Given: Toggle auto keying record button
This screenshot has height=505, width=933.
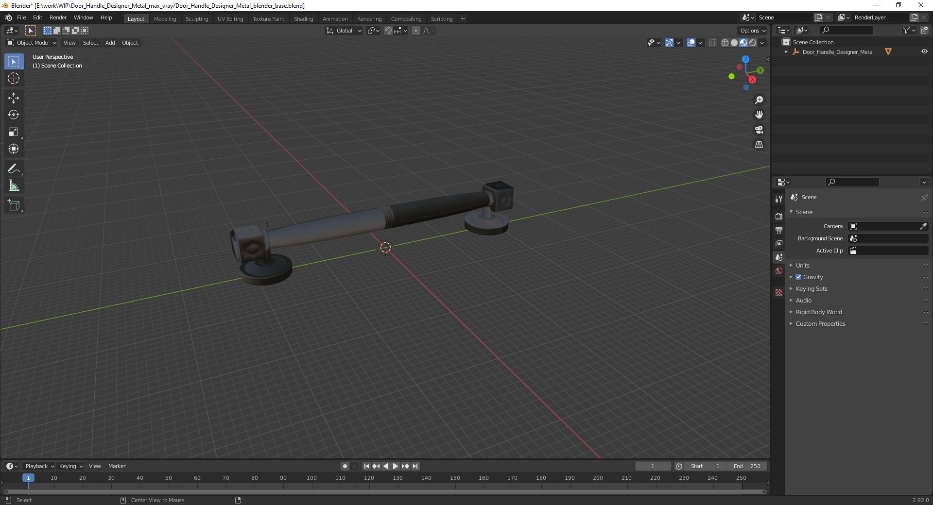Looking at the screenshot, I should pos(345,466).
